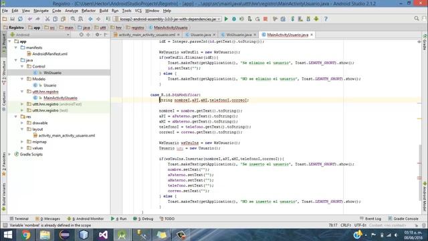428x241 pixels.
Task: Click the Redo arrow icon
Action: tap(37, 19)
